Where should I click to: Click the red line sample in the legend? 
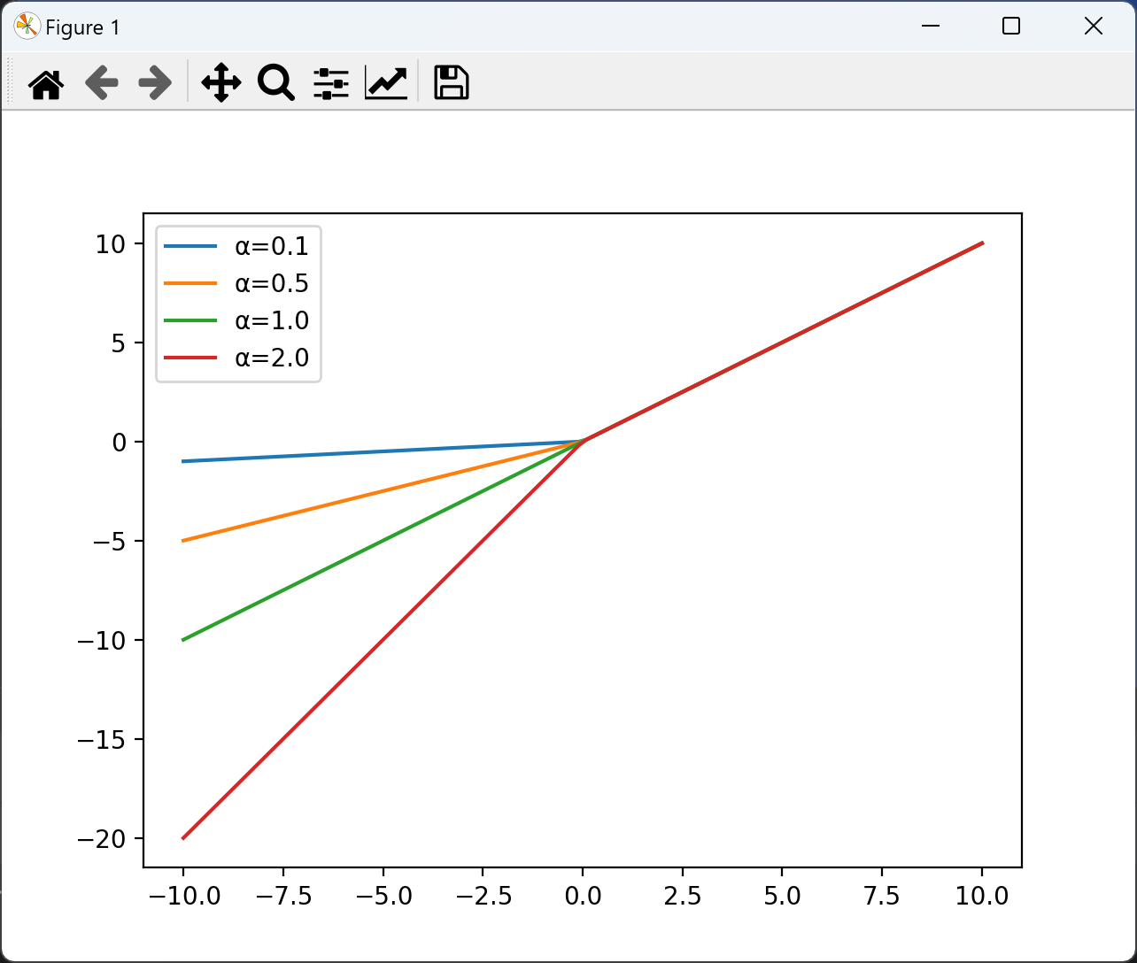[191, 358]
